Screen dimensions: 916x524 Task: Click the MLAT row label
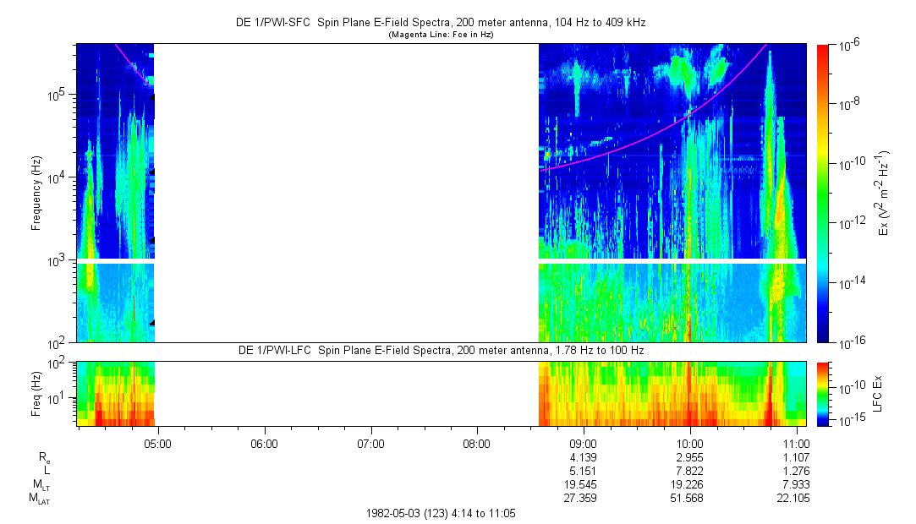click(x=41, y=499)
